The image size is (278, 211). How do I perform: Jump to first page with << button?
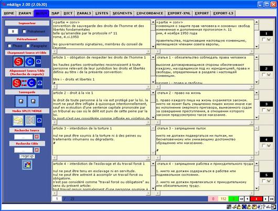[241, 199]
